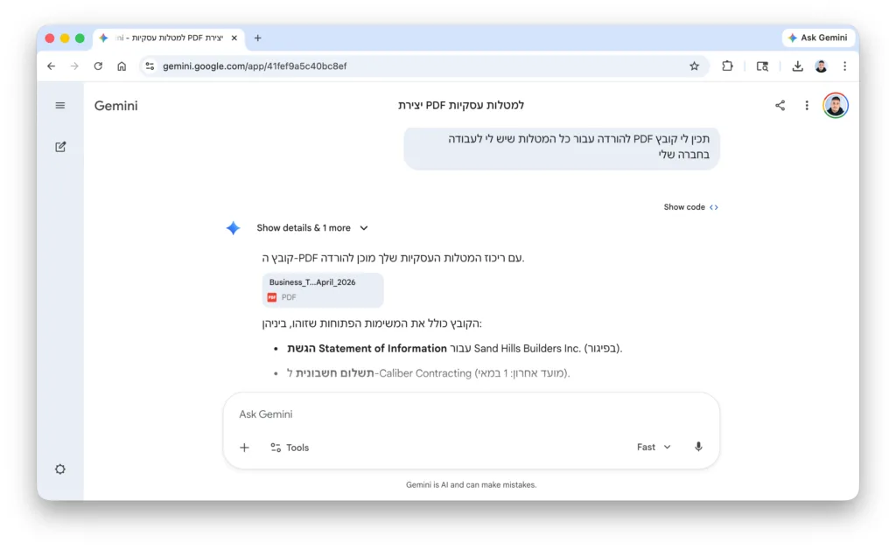Viewport: 896px width, 549px height.
Task: Click the Gemini sparkle icon beside the response
Action: pos(233,227)
